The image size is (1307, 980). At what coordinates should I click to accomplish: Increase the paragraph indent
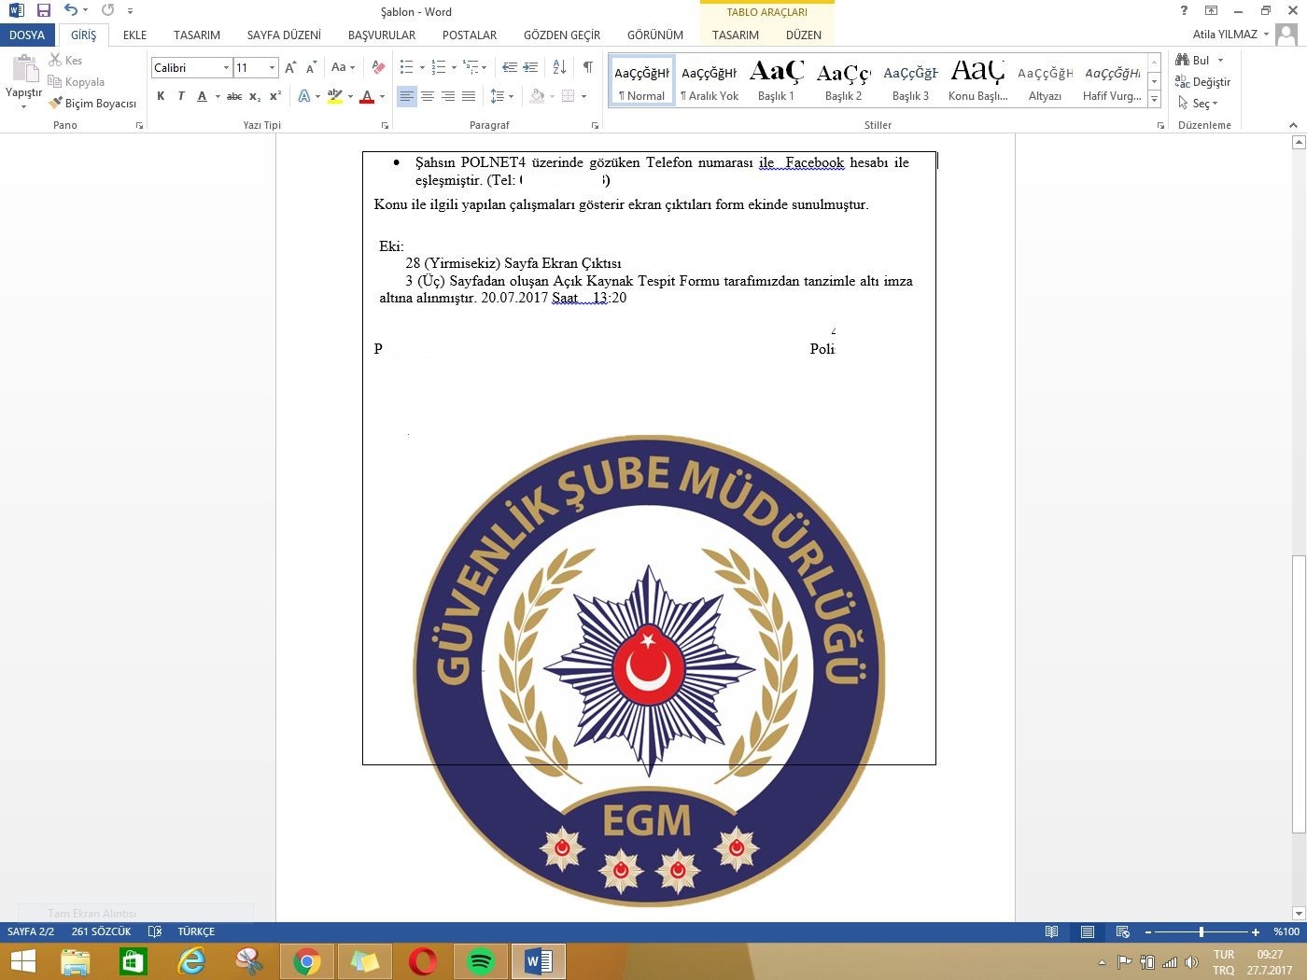pyautogui.click(x=530, y=67)
